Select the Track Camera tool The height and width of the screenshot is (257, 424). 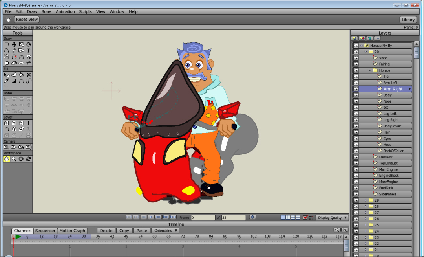[x=6, y=147]
